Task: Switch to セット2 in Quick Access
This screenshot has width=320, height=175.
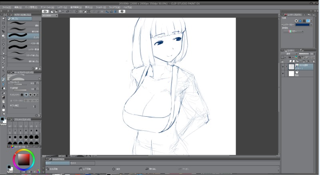Action: tap(82, 163)
